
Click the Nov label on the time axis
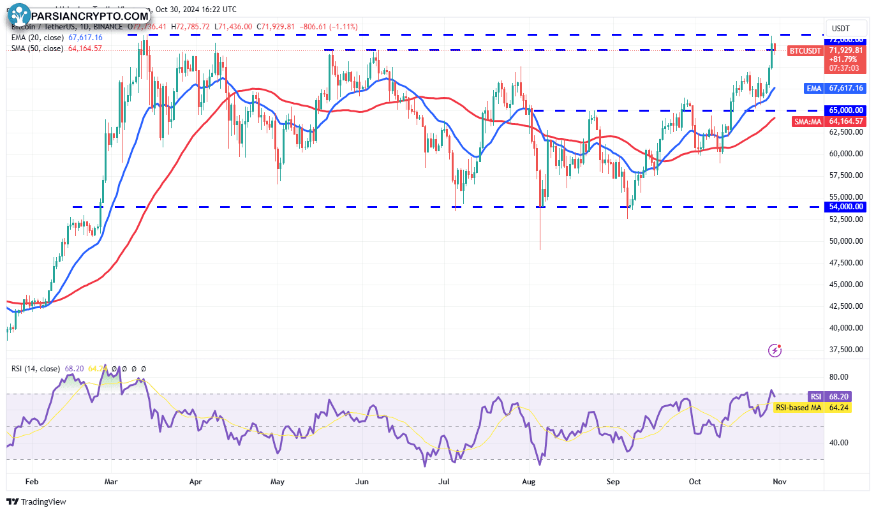click(780, 482)
